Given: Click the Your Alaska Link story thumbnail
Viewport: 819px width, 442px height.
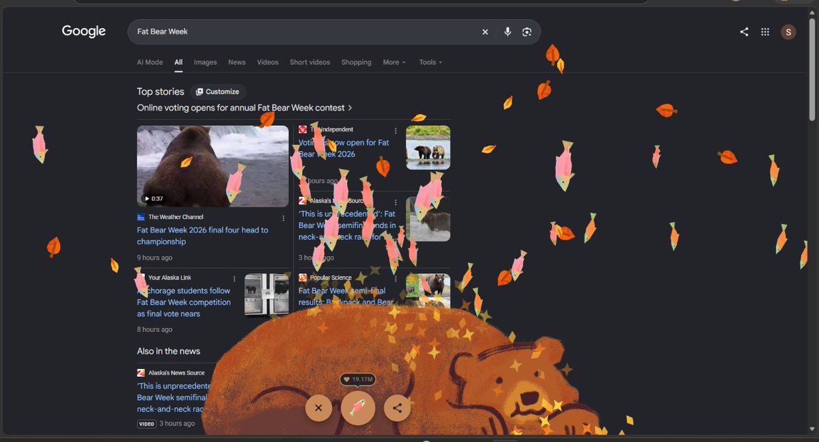Looking at the screenshot, I should [x=266, y=294].
